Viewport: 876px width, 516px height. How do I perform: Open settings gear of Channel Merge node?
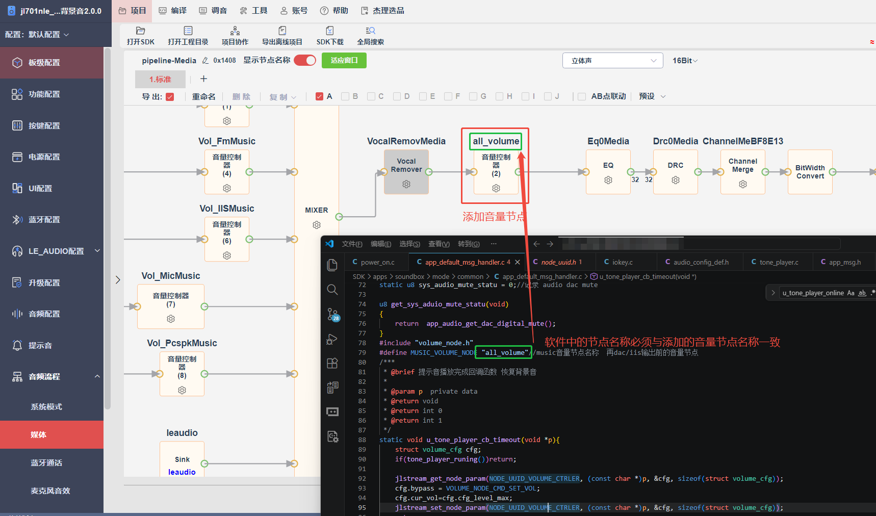(x=743, y=184)
